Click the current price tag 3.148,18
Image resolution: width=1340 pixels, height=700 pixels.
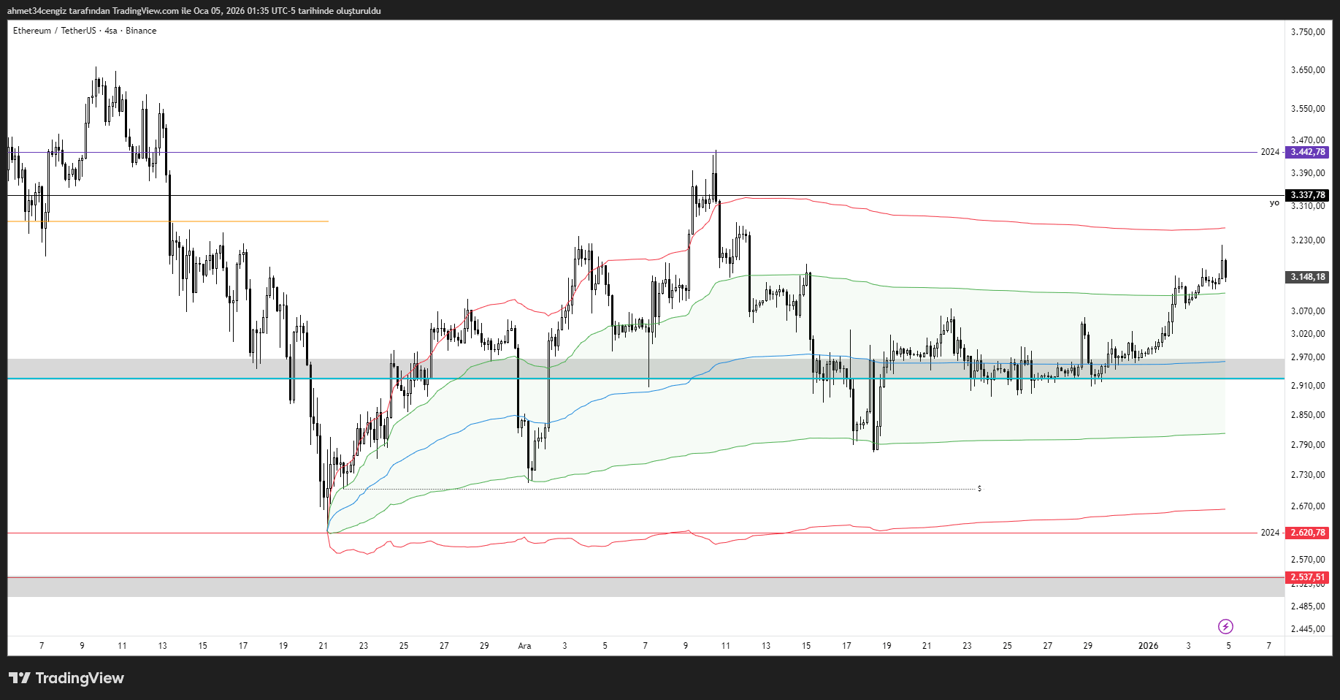[1306, 277]
